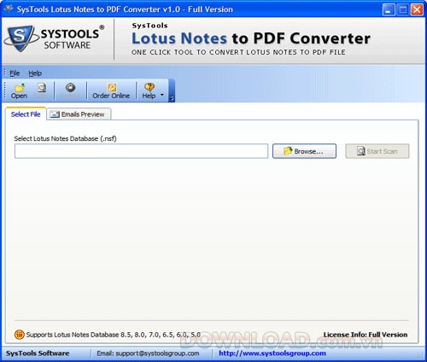Click inside the Lotus Notes Database path field
427x362 pixels.
tap(141, 151)
